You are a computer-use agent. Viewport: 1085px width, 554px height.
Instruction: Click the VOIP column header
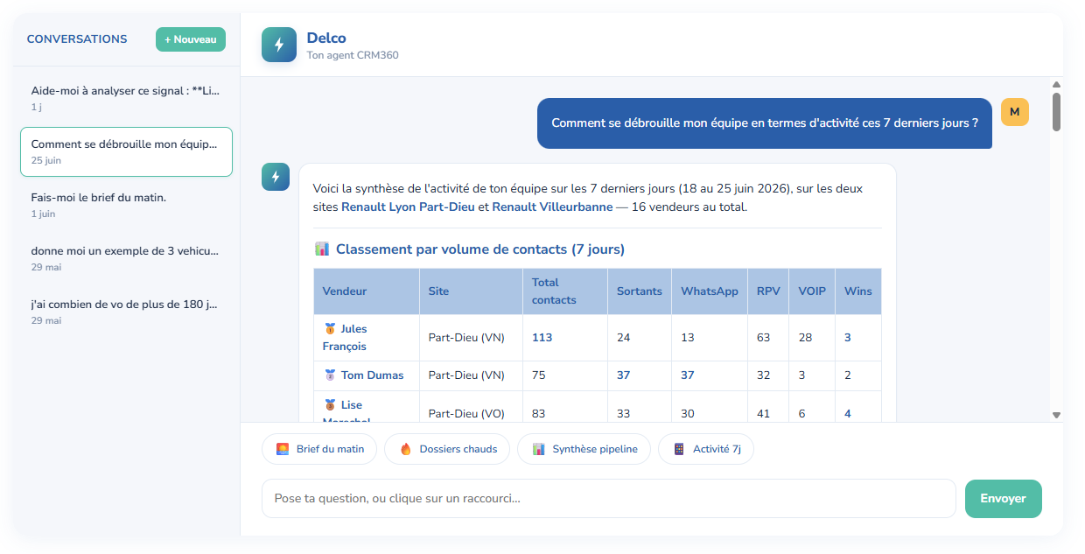[813, 291]
